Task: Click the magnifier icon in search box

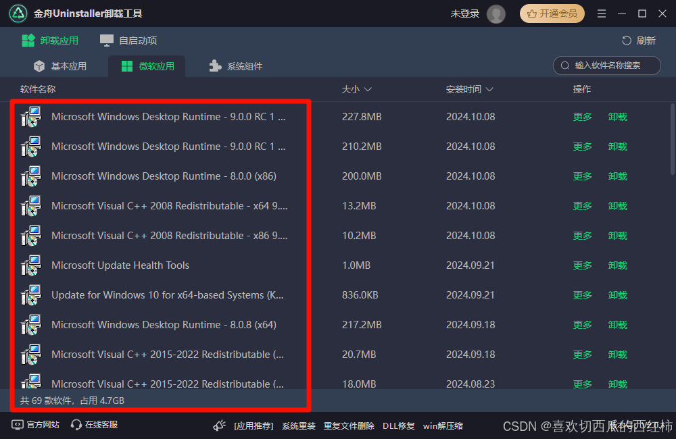Action: [x=564, y=66]
